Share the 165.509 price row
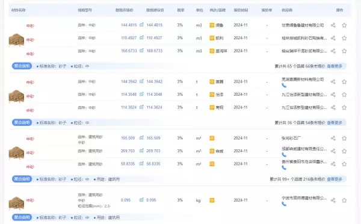 (333, 138)
